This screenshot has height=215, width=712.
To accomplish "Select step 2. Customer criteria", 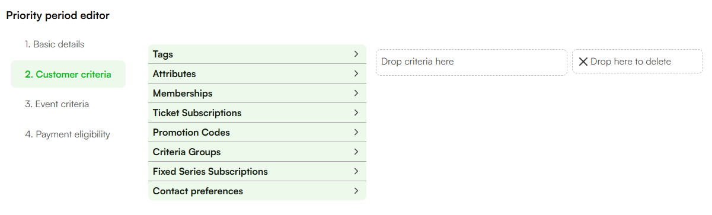I will [x=68, y=74].
